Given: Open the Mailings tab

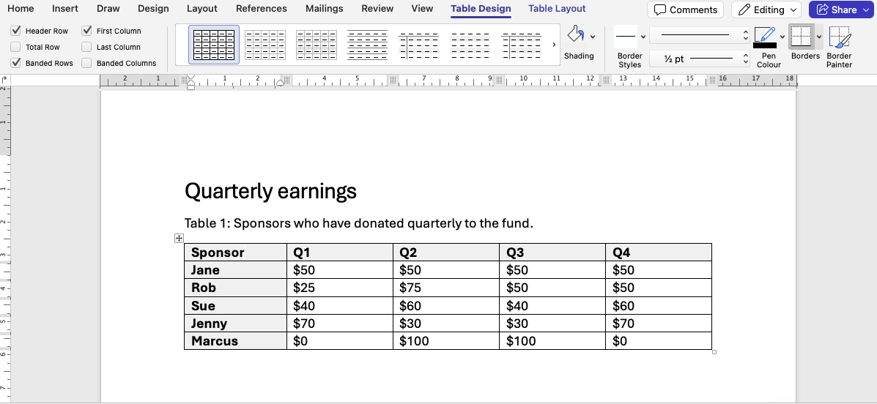Looking at the screenshot, I should click(325, 8).
